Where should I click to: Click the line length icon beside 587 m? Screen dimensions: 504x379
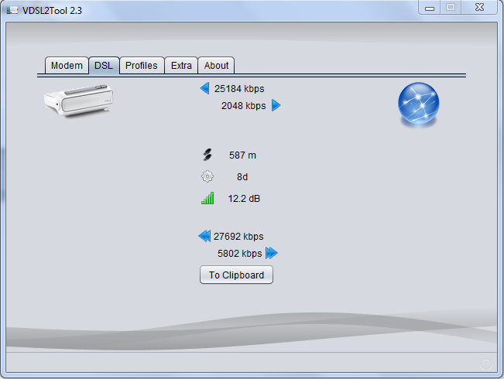[207, 155]
